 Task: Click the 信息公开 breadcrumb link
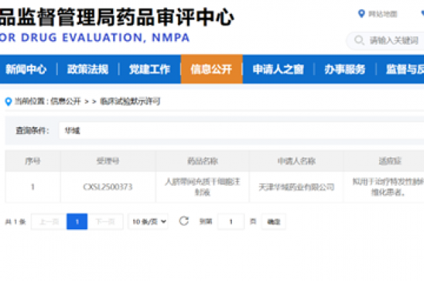[65, 101]
